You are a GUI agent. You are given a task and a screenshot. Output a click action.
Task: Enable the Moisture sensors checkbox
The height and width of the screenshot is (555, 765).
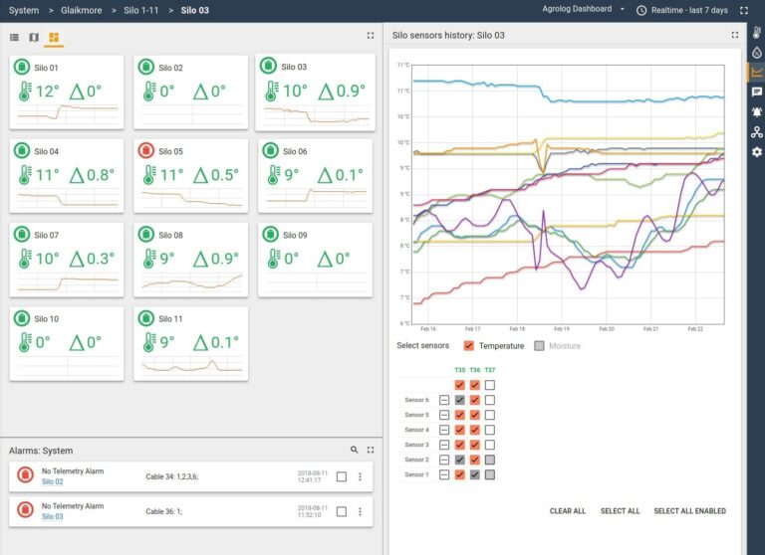click(x=539, y=345)
